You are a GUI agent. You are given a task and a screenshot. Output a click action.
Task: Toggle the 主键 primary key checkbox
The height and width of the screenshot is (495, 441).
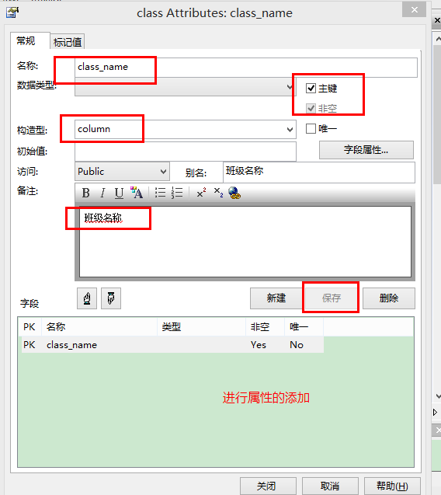click(311, 88)
